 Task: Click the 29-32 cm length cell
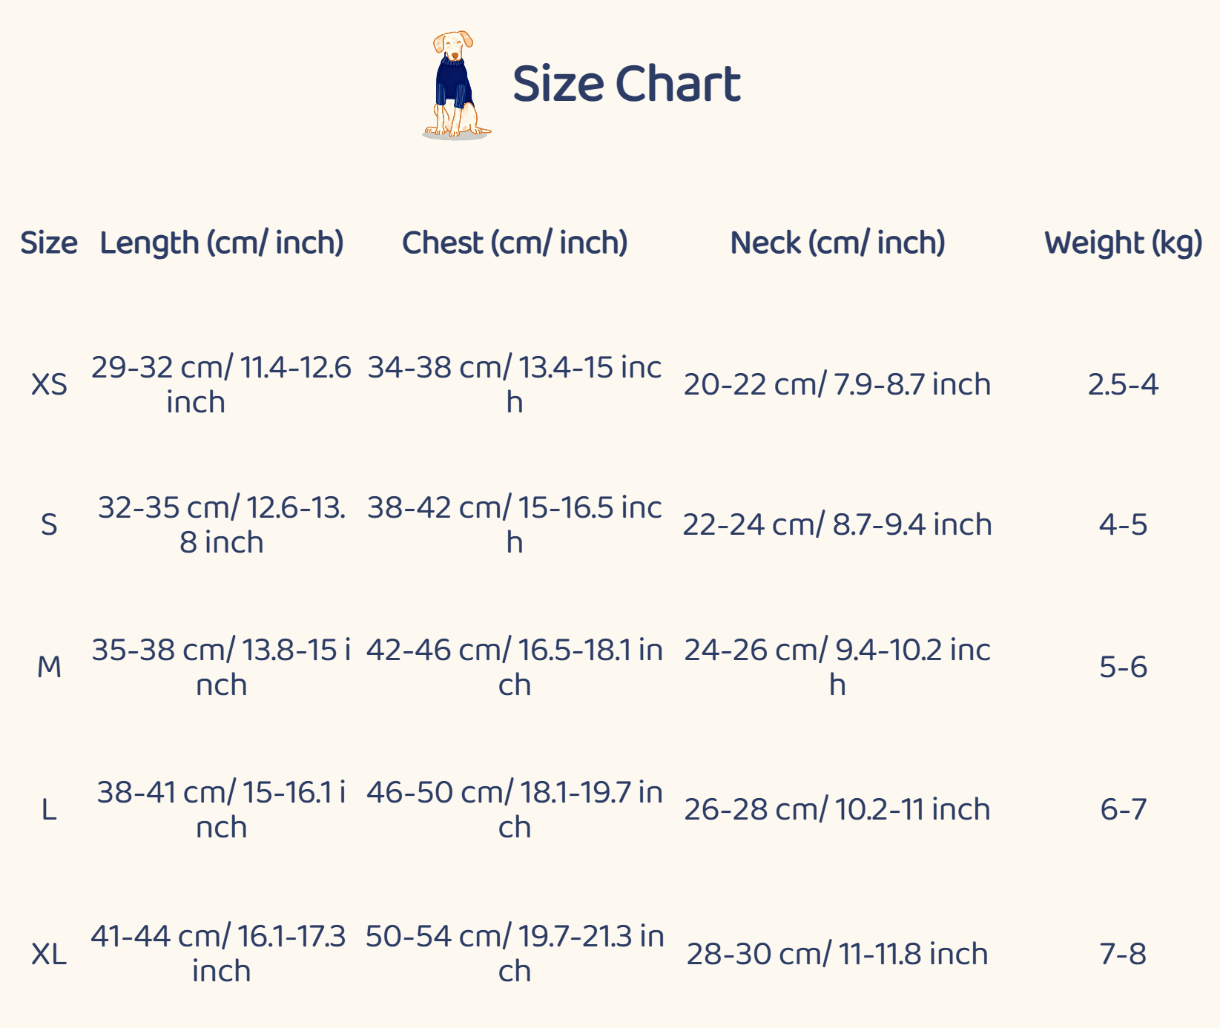point(221,384)
